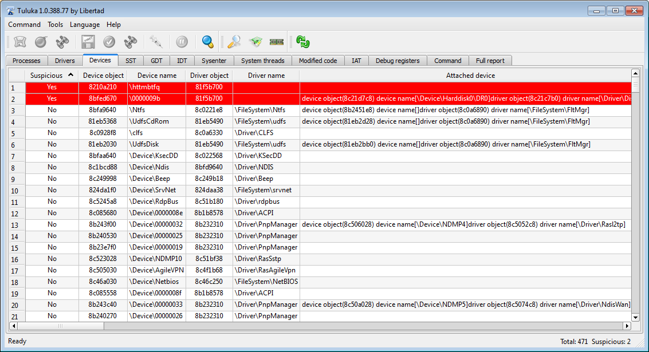Screen dimensions: 649x352
Task: Select the Devices tab
Action: click(100, 60)
